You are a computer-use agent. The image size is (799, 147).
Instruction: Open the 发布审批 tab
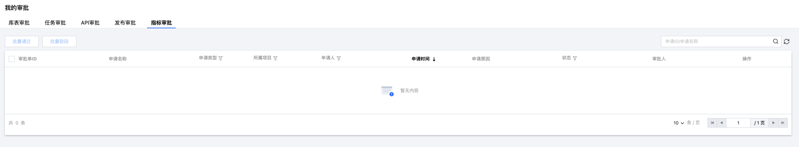[125, 23]
